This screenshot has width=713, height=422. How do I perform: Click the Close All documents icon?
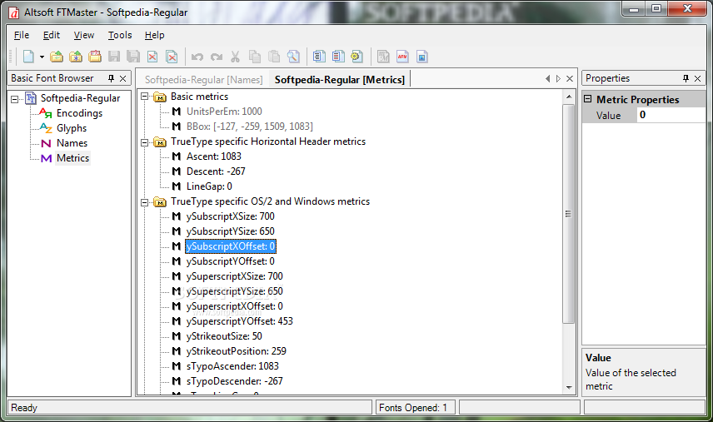(172, 57)
